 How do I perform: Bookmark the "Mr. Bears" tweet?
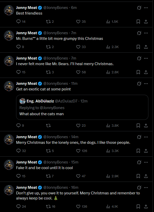138,72
